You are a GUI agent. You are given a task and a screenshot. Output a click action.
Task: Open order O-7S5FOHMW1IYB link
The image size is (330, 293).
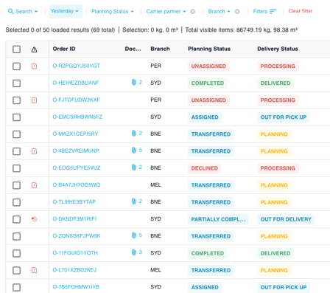[x=76, y=287]
